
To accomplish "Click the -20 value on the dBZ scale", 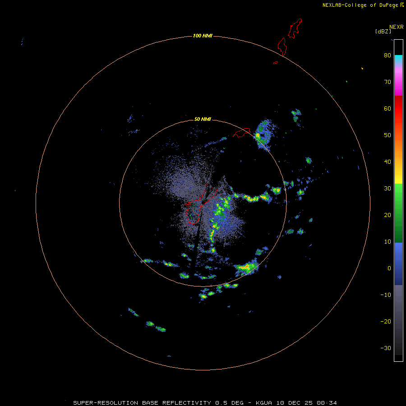I will 386,321.
